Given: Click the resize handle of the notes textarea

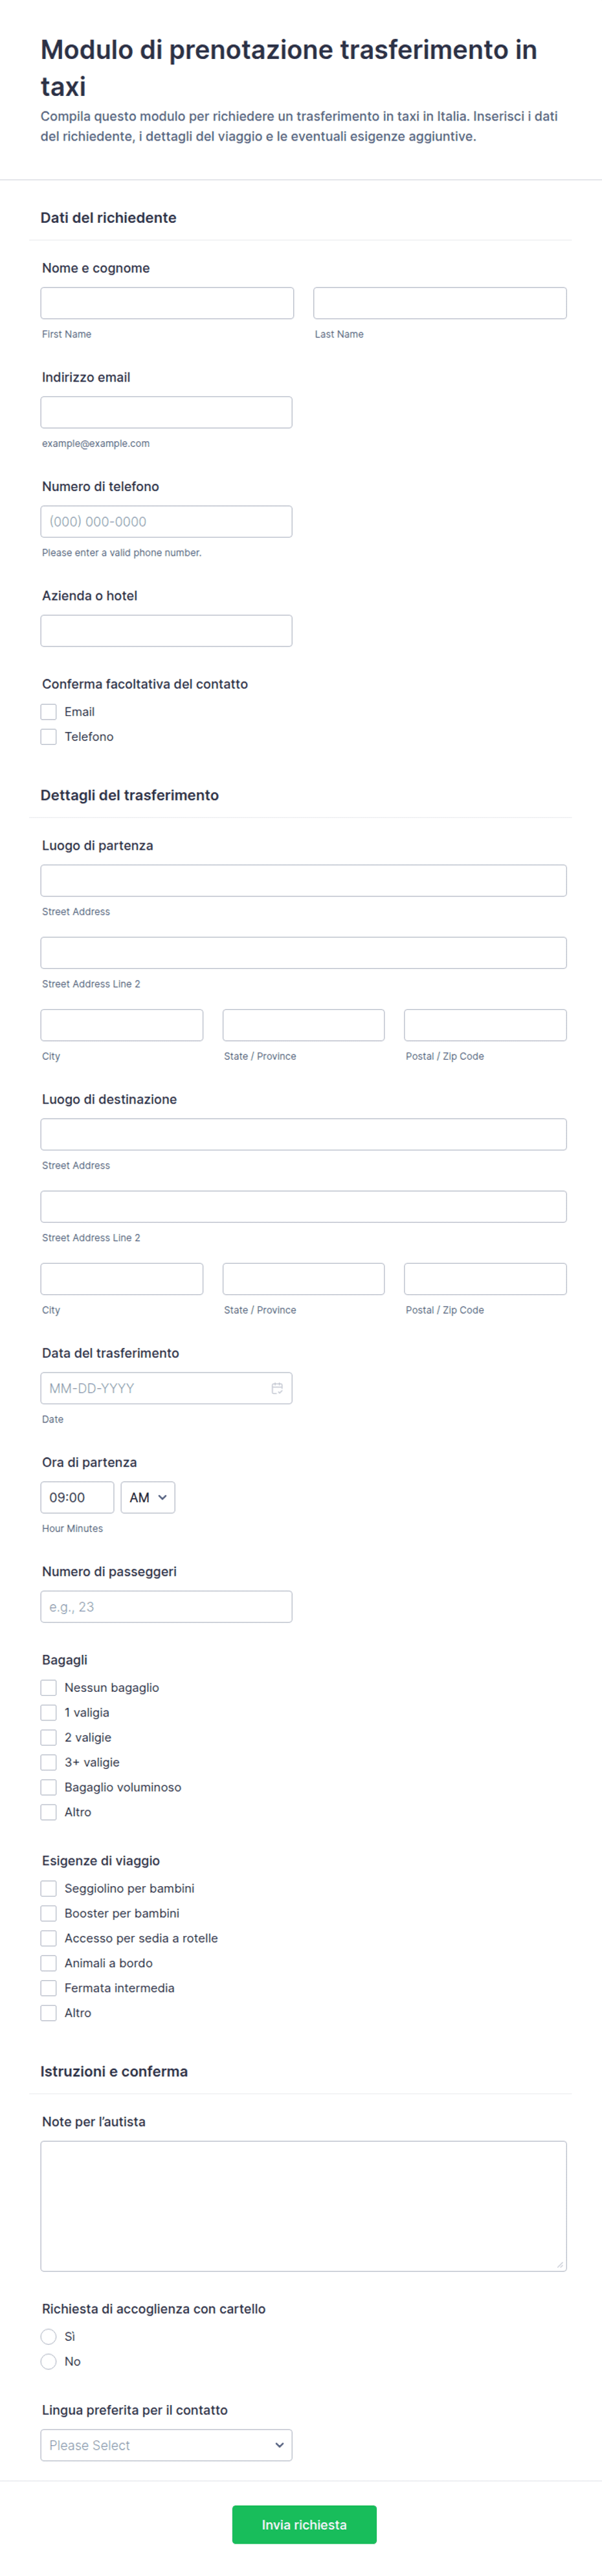Looking at the screenshot, I should pos(560,2265).
